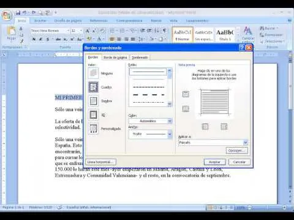
Task: Apply the Normal style in gallery
Action: point(183,35)
